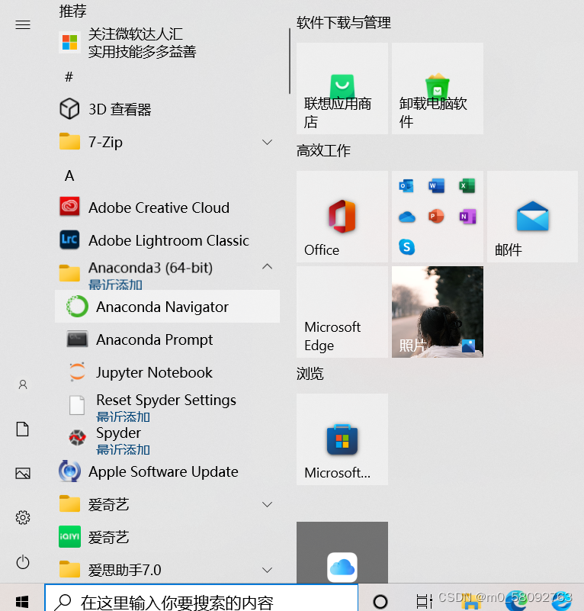This screenshot has height=611, width=584.
Task: Click Outlook icon in Office group tile
Action: click(x=406, y=186)
